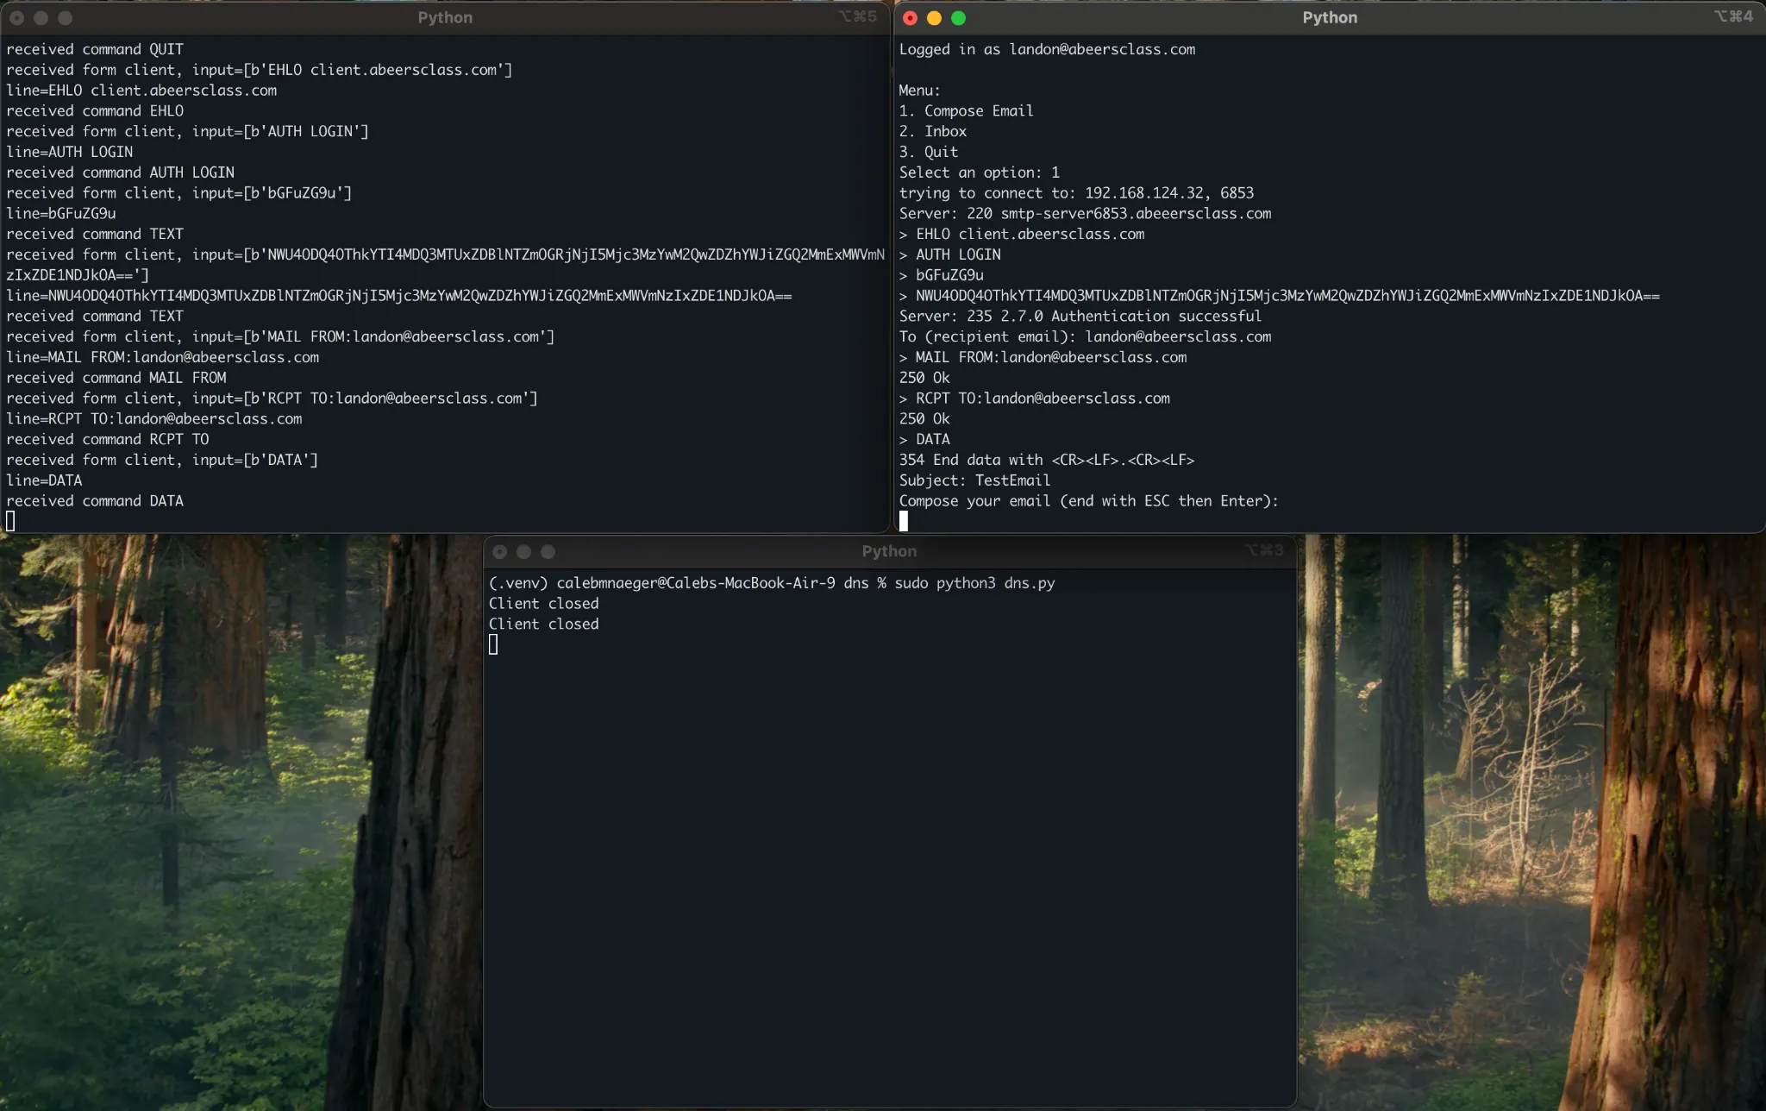
Task: Click the '3. Quit' menu line
Action: tap(929, 152)
